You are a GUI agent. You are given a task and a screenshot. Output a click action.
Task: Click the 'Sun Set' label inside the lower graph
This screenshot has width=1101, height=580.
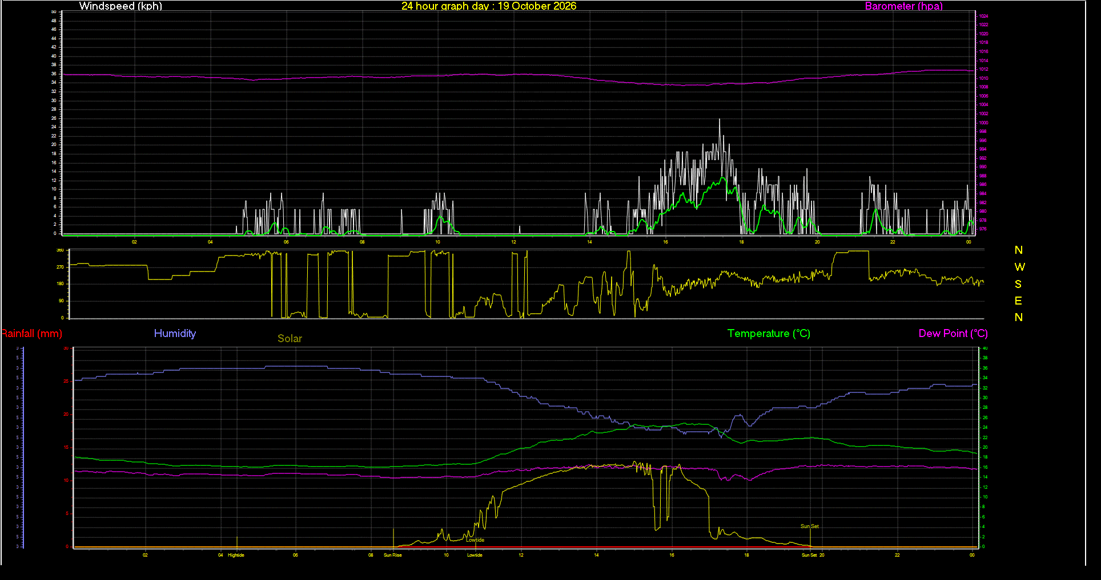click(809, 526)
